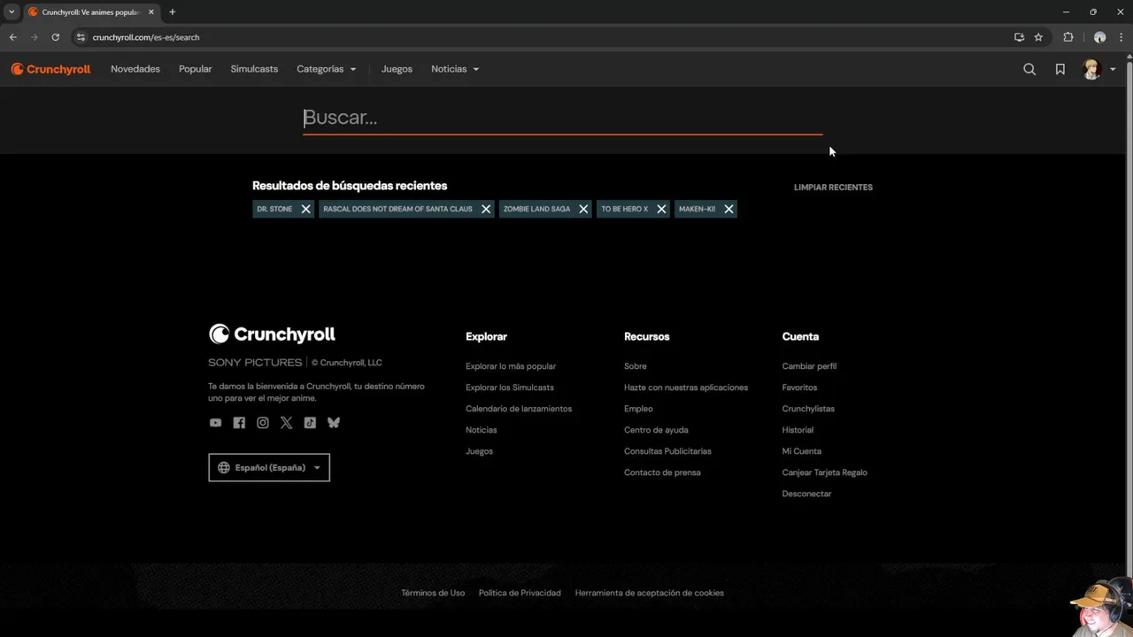This screenshot has width=1133, height=637.
Task: Open the Favoritos link
Action: [799, 388]
